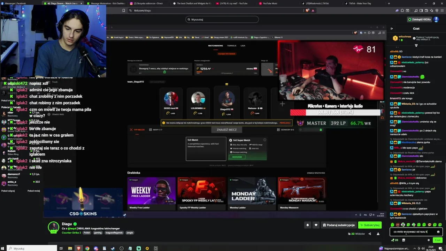Open chat settings gear icon
Image resolution: width=446 pixels, height=251 pixels.
coord(429,240)
